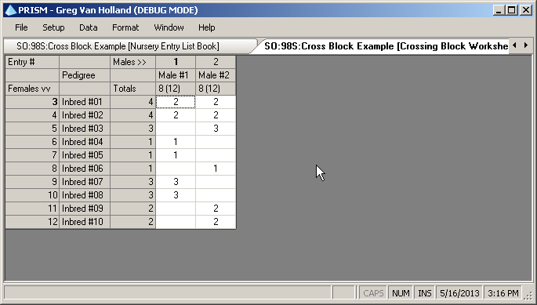537x305 pixels.
Task: Click the NUM indicator in status bar
Action: pos(401,293)
